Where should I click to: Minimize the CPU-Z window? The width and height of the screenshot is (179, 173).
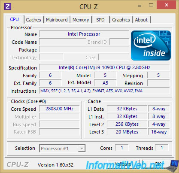pyautogui.click(x=140, y=6)
